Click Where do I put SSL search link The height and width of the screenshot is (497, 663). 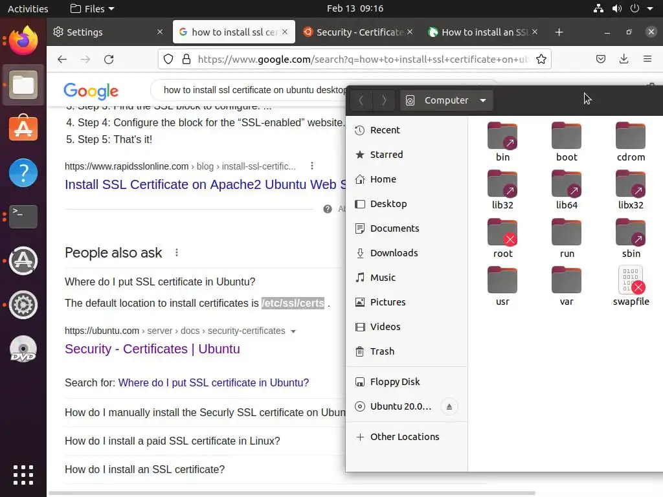tap(214, 383)
